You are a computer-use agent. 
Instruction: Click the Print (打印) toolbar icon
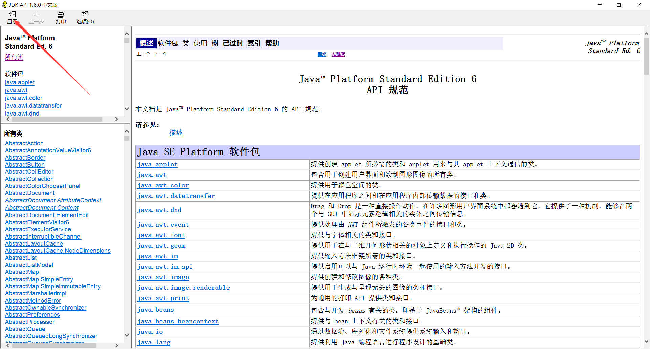pos(61,18)
